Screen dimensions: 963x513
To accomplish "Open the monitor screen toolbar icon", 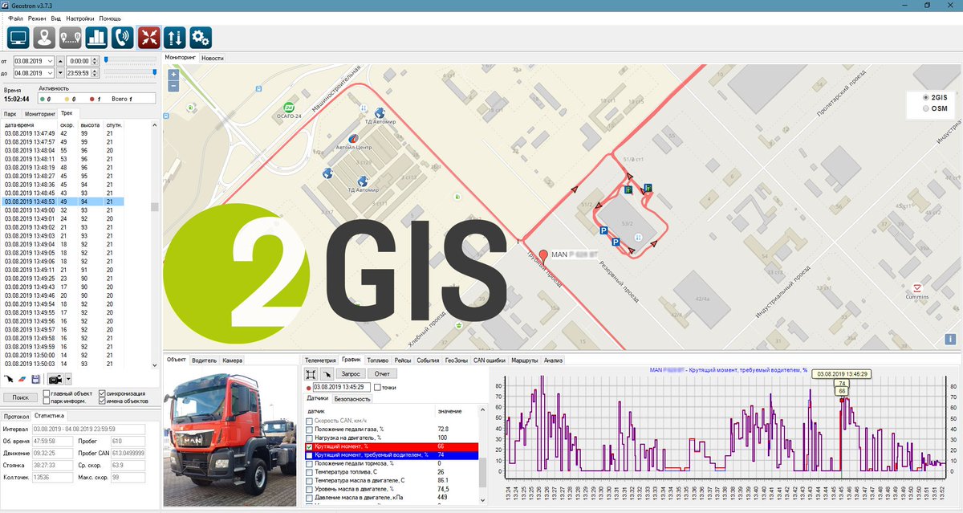I will (x=18, y=37).
